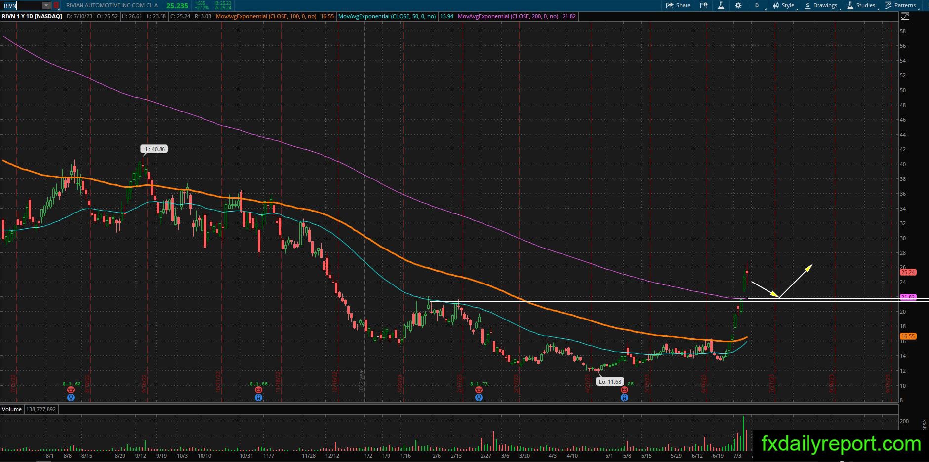Click the 50-period MovAvgExponential study label

[x=387, y=16]
